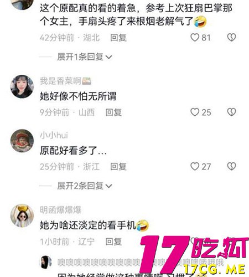The height and width of the screenshot is (277, 249).
Task: Dislike the 浙江 comment from 小小hui
Action: point(231,166)
